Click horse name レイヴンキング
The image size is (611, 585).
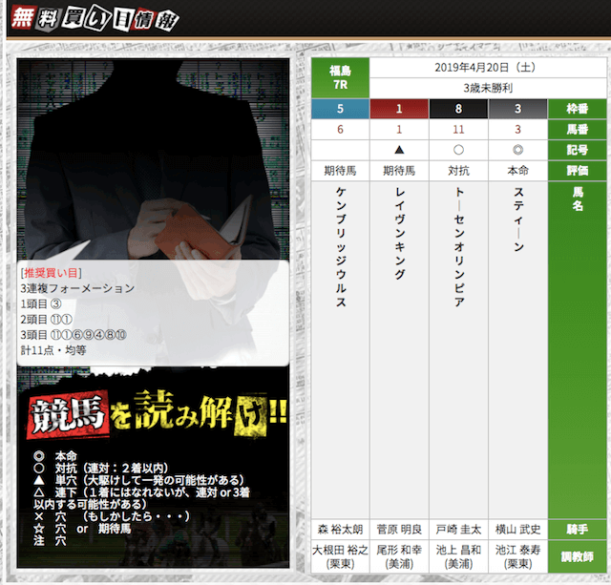[400, 233]
